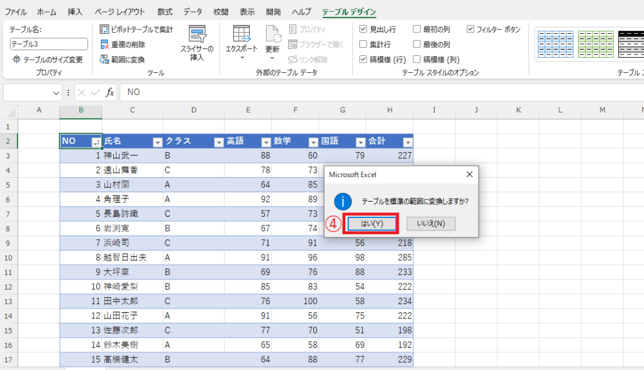This screenshot has width=644, height=370.
Task: Switch to the データ (Data) tab
Action: click(x=192, y=12)
